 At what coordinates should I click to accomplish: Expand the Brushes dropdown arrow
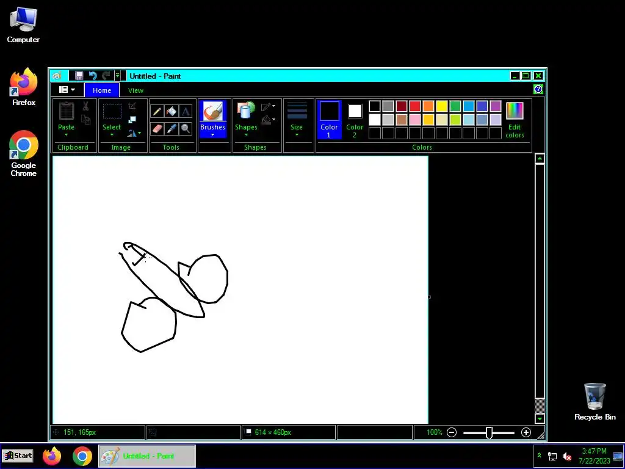pyautogui.click(x=212, y=135)
